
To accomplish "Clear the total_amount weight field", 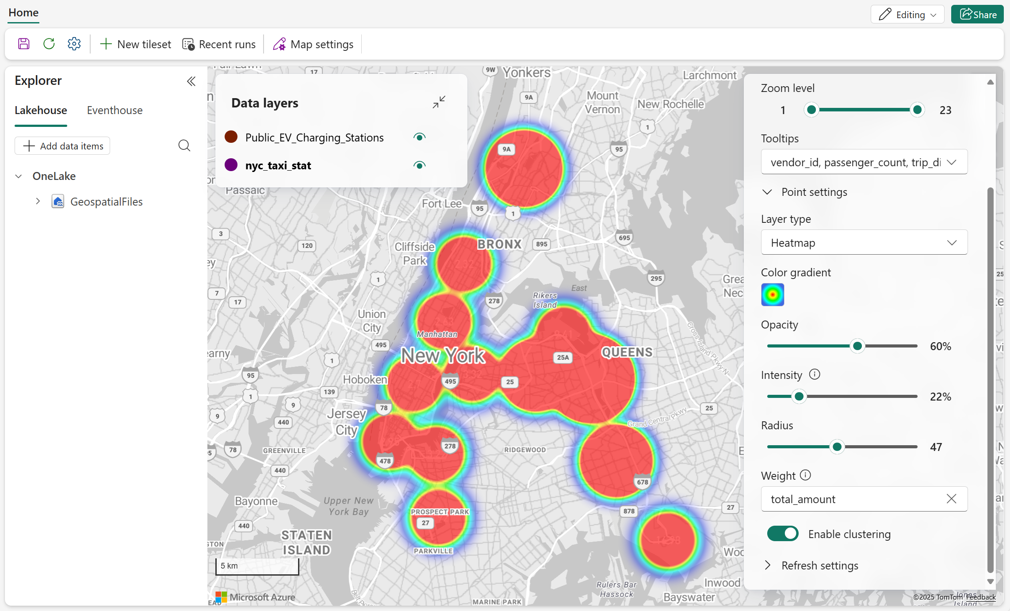I will 952,499.
